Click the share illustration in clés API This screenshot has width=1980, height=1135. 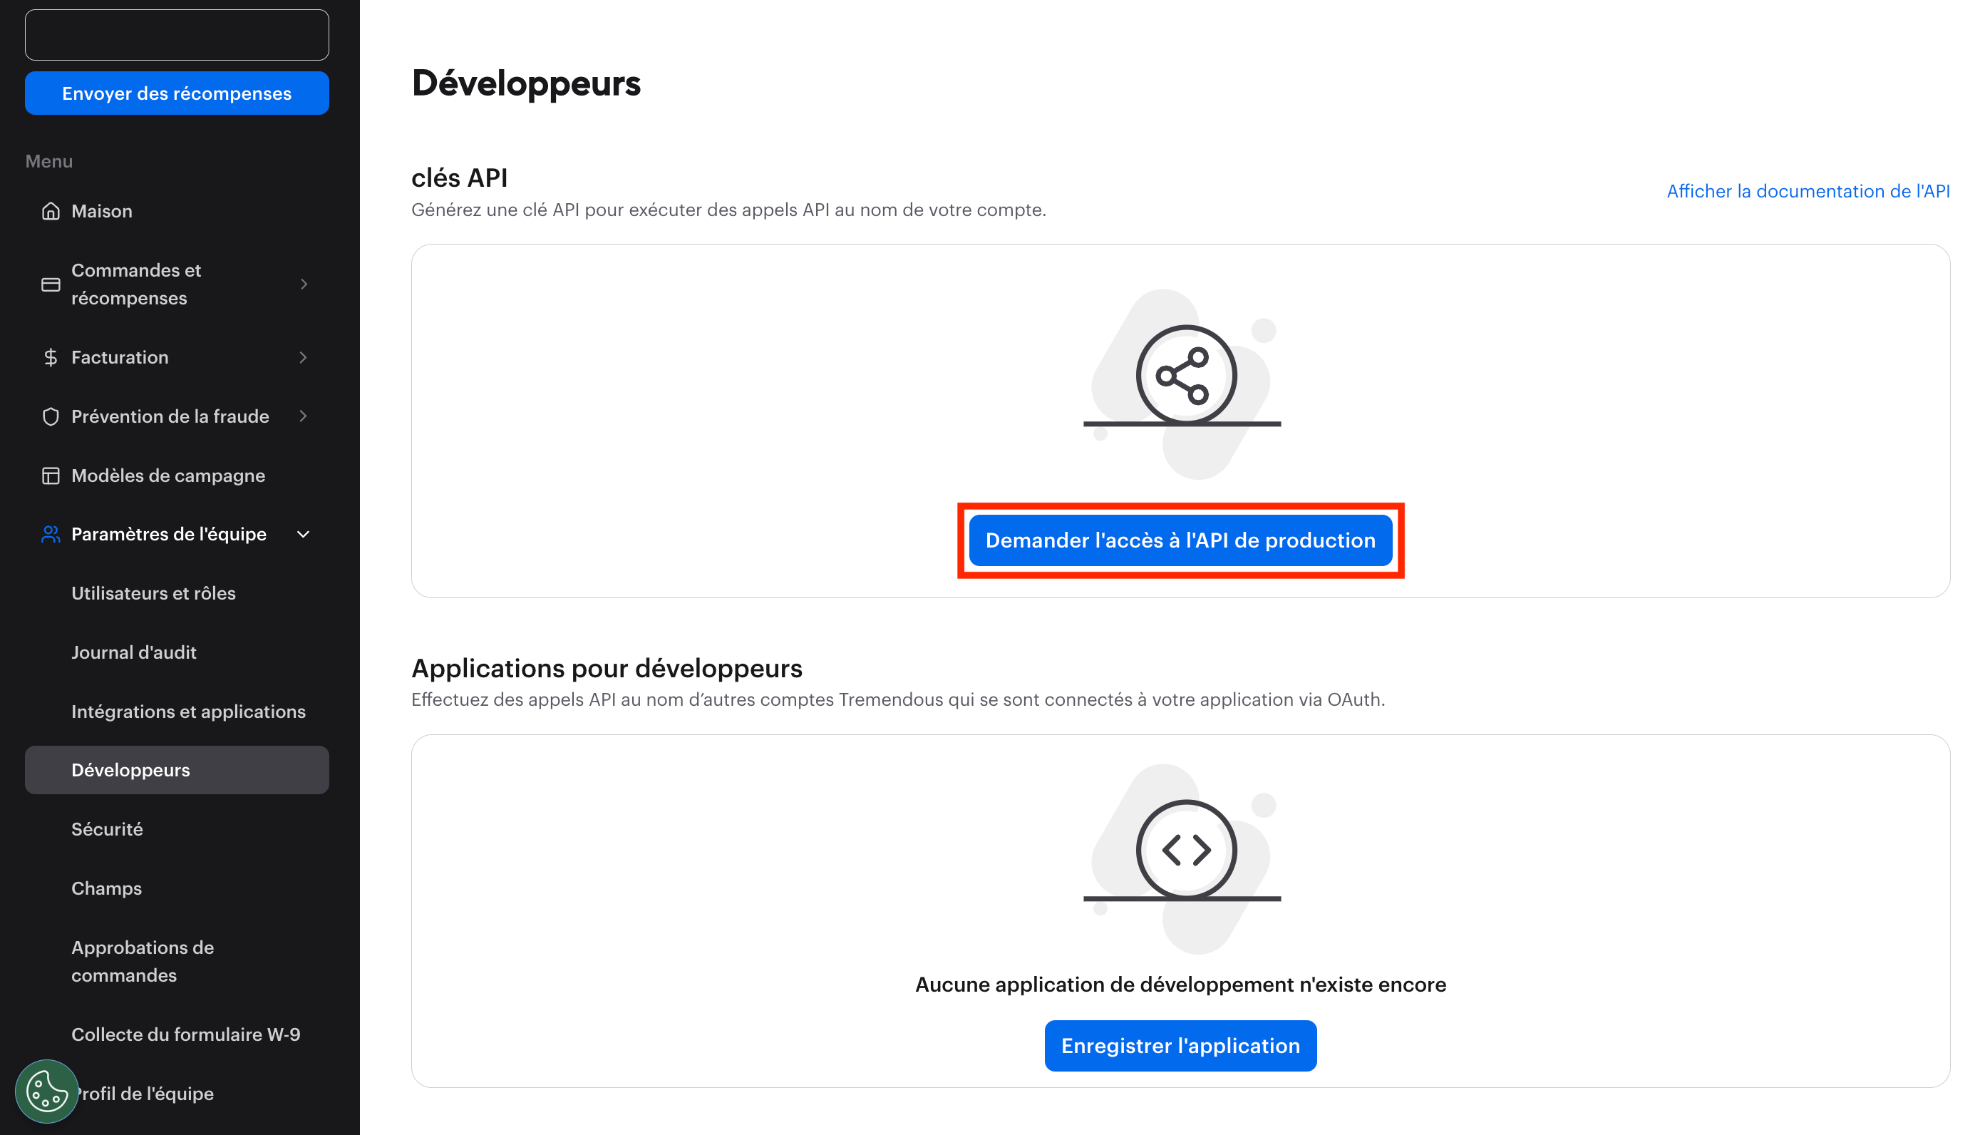[1185, 376]
